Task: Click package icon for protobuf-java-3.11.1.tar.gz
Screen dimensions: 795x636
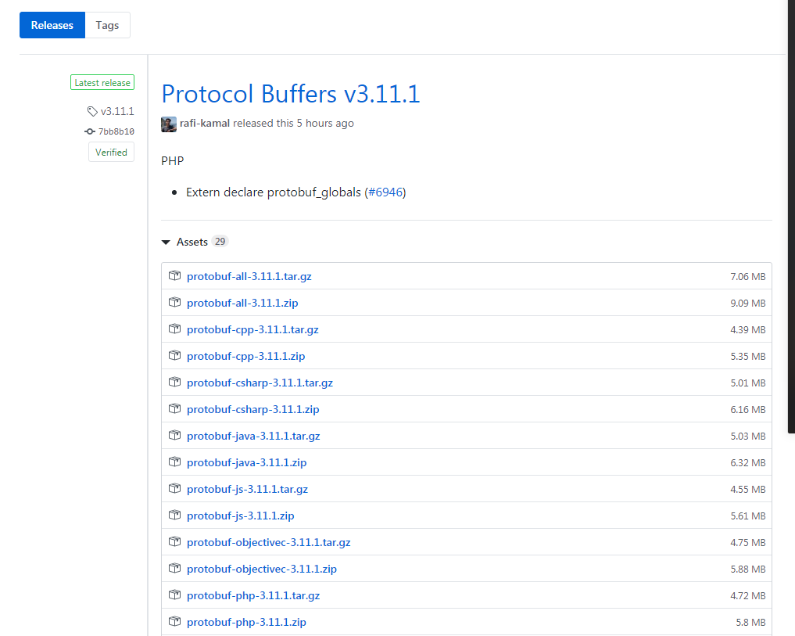Action: [x=174, y=435]
